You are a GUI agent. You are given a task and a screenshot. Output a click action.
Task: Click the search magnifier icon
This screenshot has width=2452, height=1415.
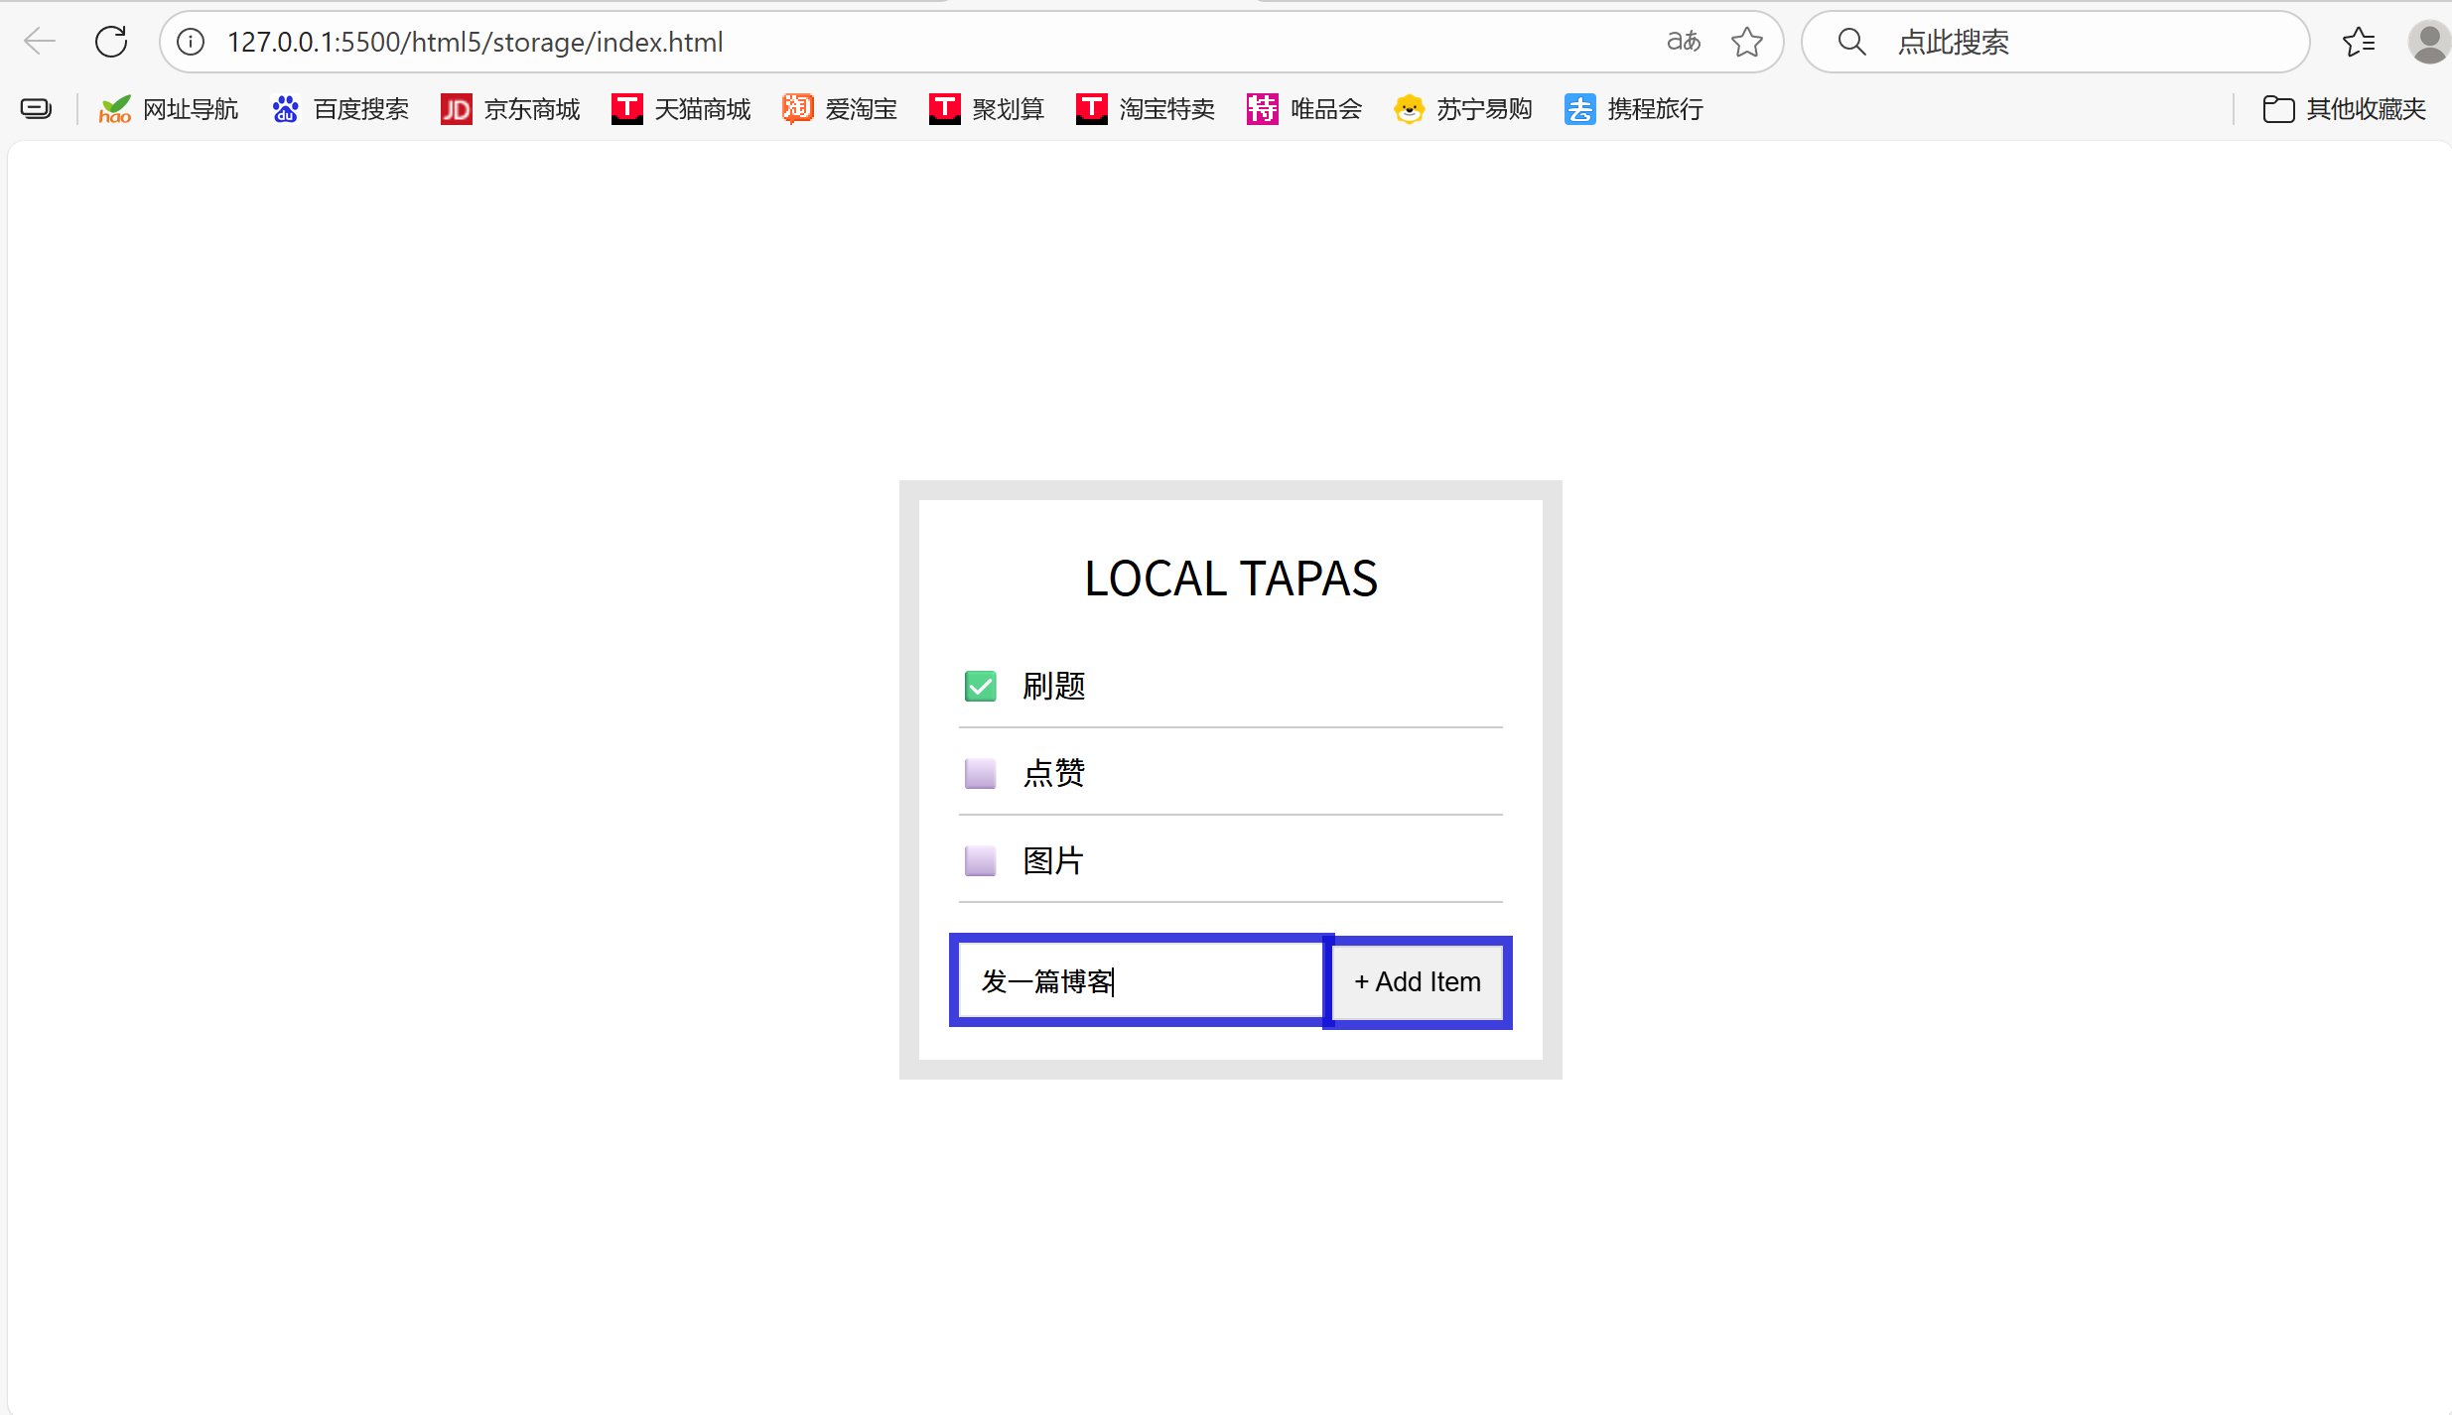click(1851, 42)
